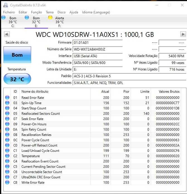This screenshot has height=194, width=187.
Task: Open the Idioma (Language) menu
Action: [x=96, y=12]
